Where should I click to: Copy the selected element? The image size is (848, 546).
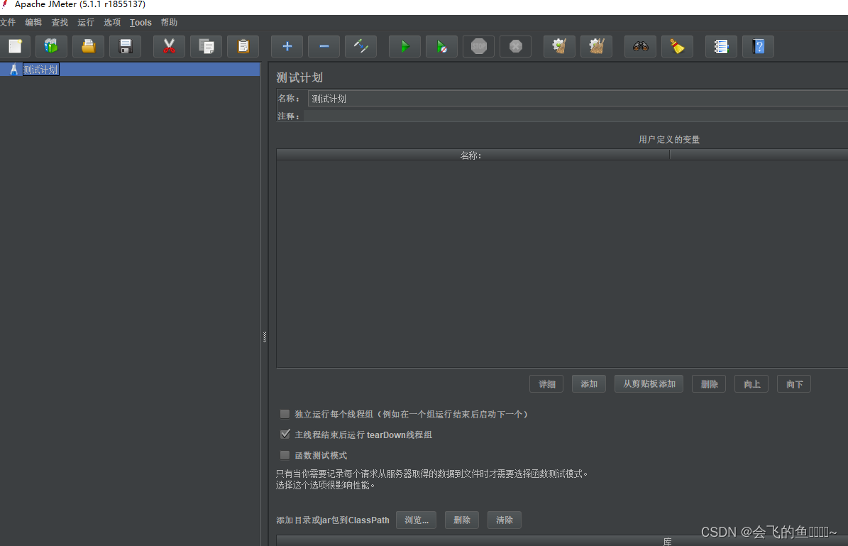pyautogui.click(x=206, y=46)
